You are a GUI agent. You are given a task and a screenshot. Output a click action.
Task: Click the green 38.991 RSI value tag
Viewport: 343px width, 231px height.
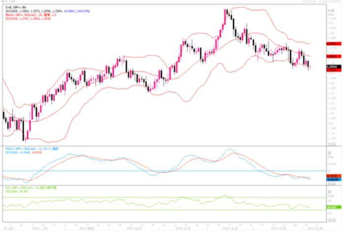point(334,207)
